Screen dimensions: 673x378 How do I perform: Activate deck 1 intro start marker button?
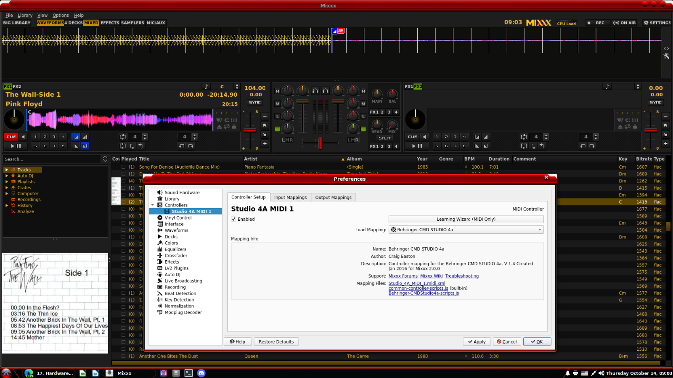[75, 137]
